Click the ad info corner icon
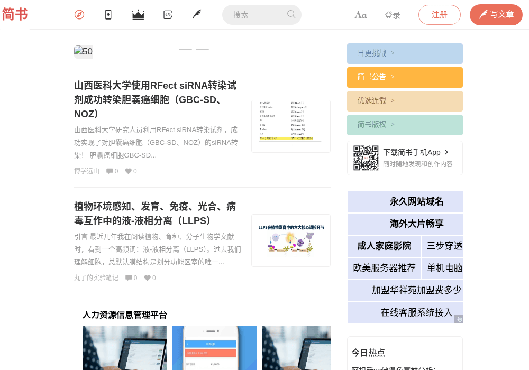The image size is (529, 370). pyautogui.click(x=459, y=319)
